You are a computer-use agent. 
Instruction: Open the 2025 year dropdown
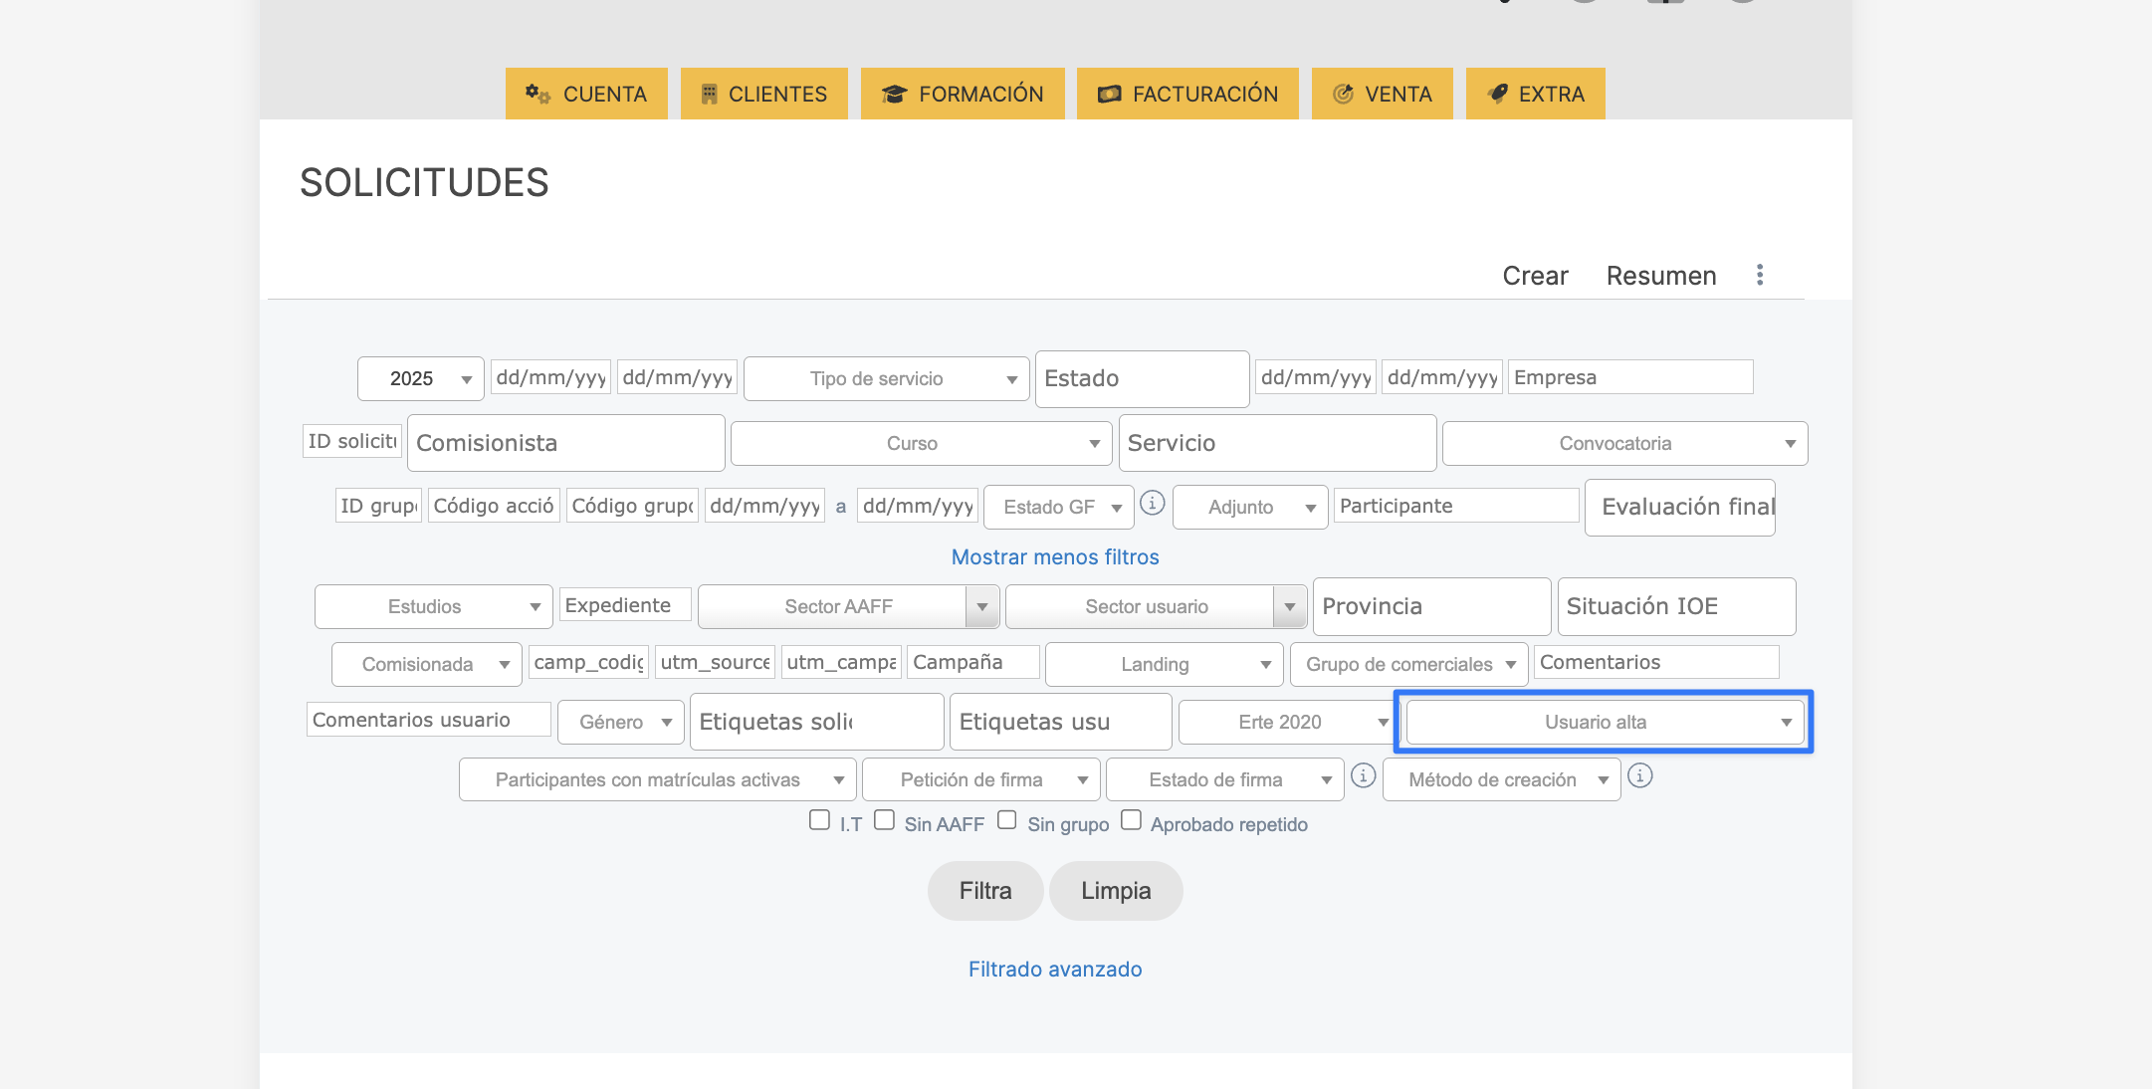coord(420,379)
